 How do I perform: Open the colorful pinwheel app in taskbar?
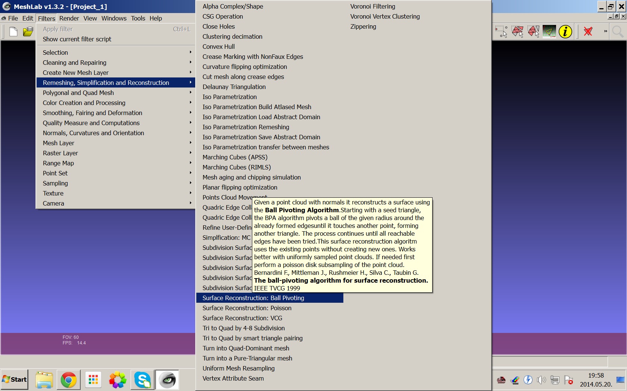tap(118, 379)
